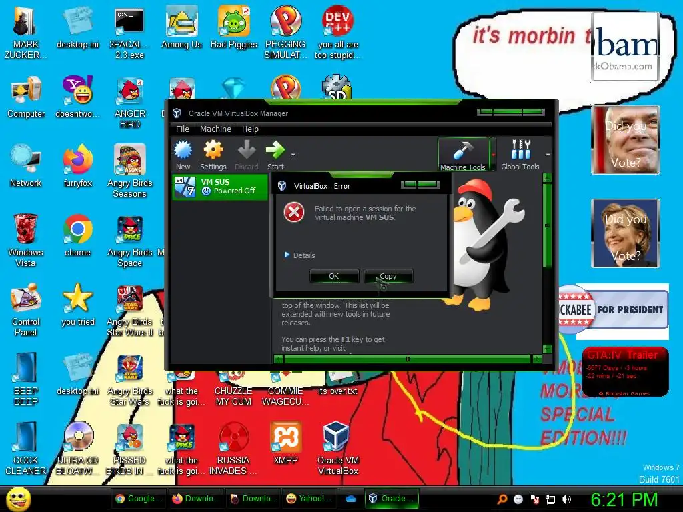Click the FOR PRESIDENT banner gadget

(614, 309)
